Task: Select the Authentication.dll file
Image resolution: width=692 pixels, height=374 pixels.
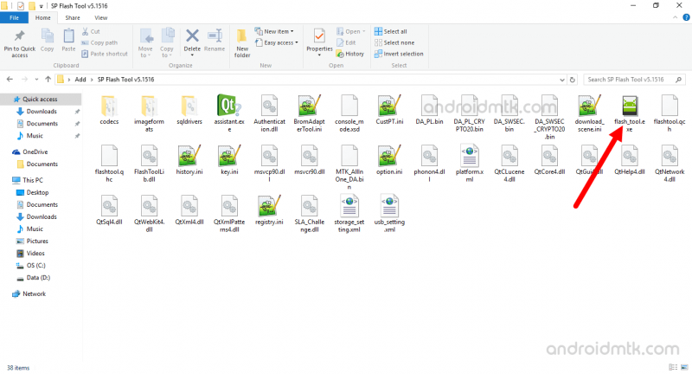Action: 269,113
